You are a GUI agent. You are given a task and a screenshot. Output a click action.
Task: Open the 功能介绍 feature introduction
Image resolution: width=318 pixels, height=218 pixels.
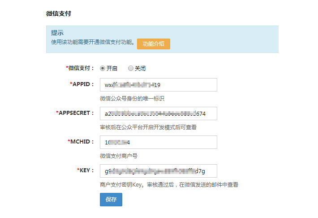click(153, 44)
